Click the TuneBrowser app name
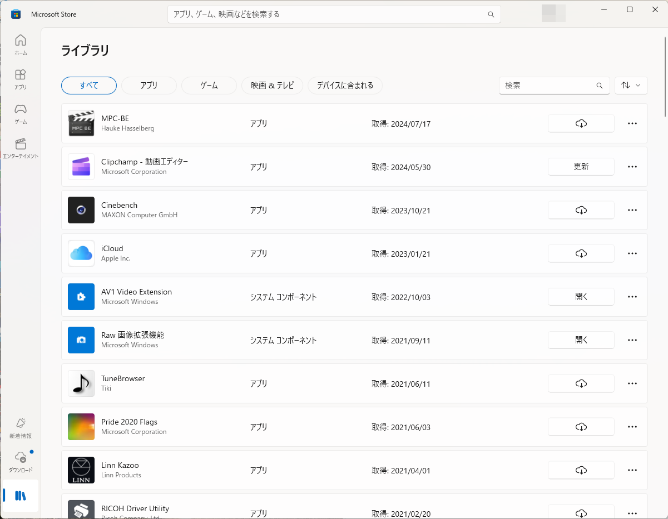Screen dimensions: 668x519 (123, 378)
